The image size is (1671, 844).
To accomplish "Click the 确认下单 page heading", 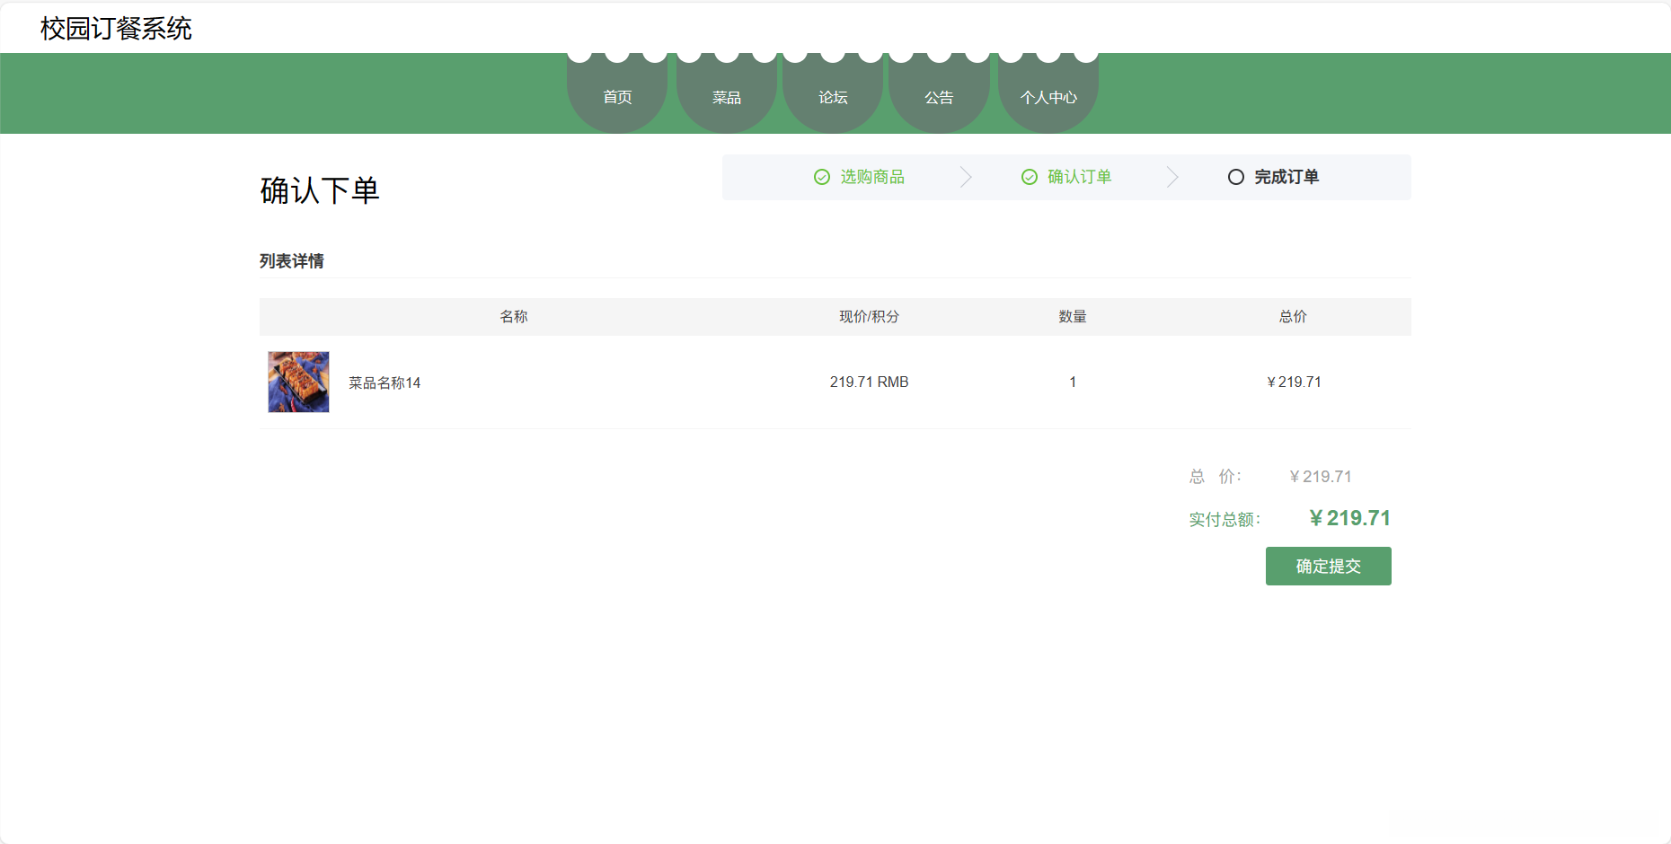I will coord(320,190).
